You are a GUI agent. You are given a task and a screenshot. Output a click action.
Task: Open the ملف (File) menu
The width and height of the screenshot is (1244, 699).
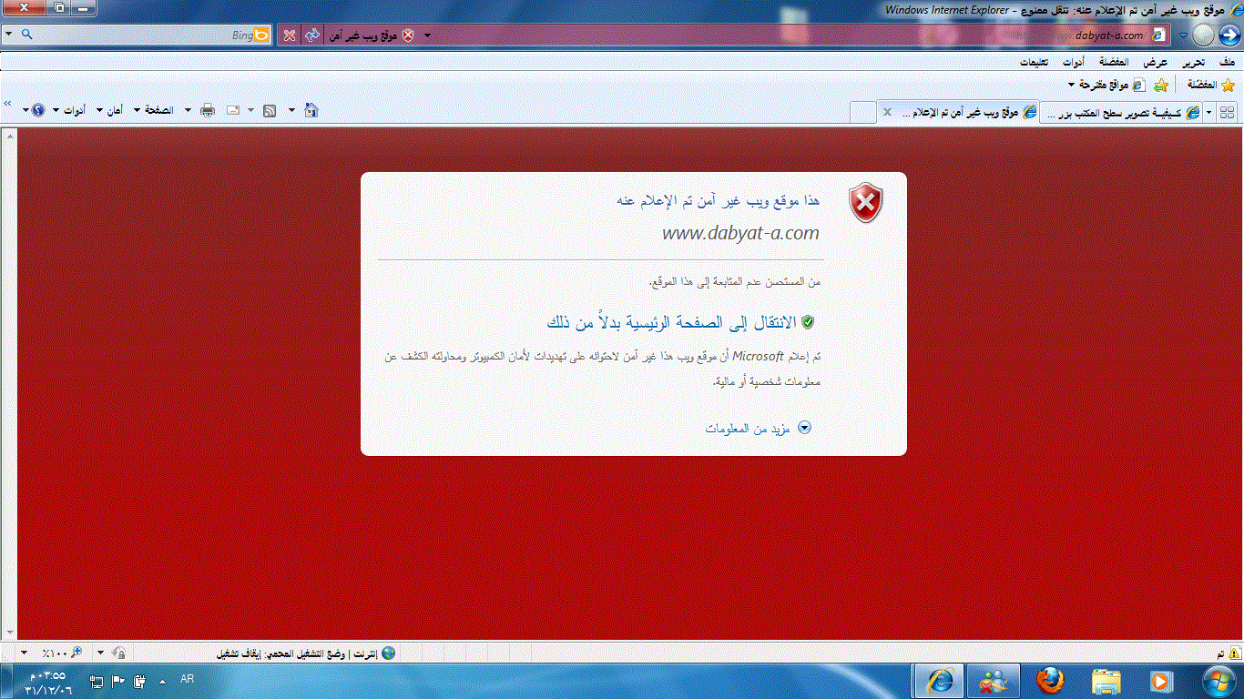[x=1225, y=62]
